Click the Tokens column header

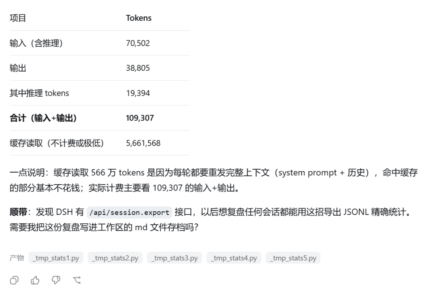[138, 18]
